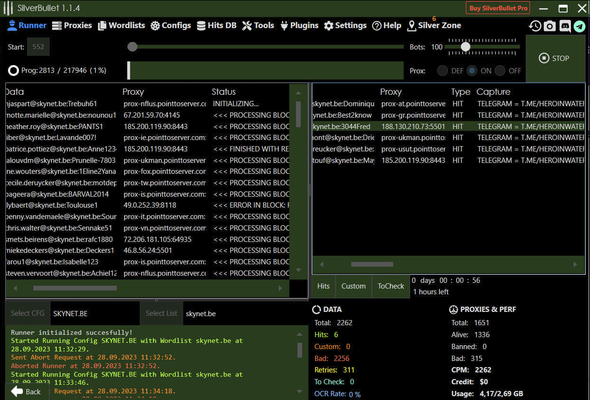590x400 pixels.
Task: Click the Buy SilverBullet Pro button
Action: [498, 8]
